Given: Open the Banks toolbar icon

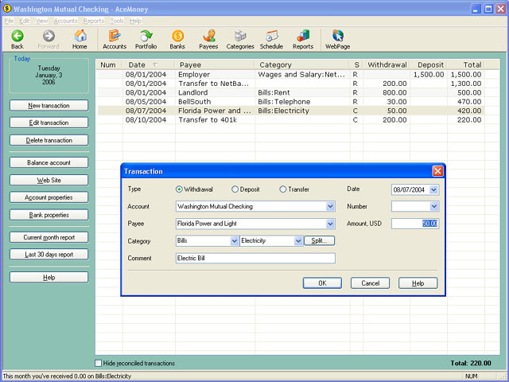Looking at the screenshot, I should pyautogui.click(x=177, y=36).
